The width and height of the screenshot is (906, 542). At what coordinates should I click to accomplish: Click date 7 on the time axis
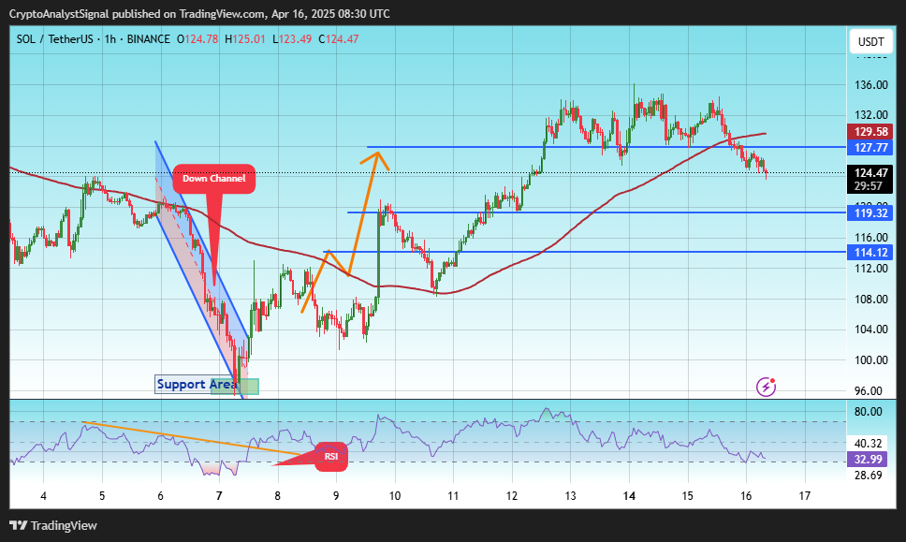coord(219,496)
